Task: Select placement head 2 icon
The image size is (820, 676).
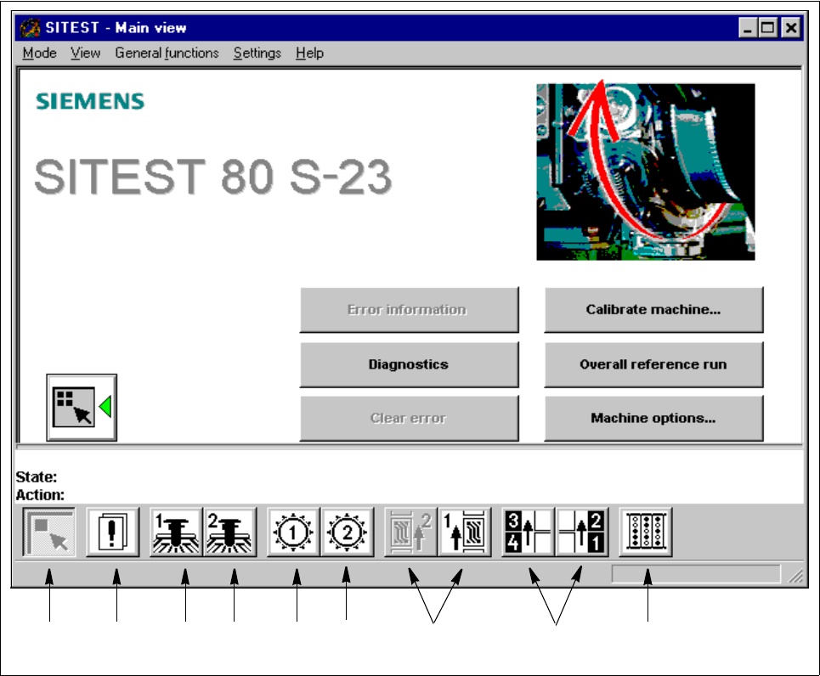Action: 230,532
